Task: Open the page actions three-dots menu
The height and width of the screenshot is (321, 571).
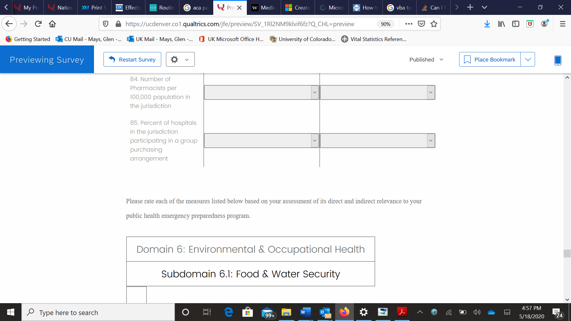Action: point(409,24)
